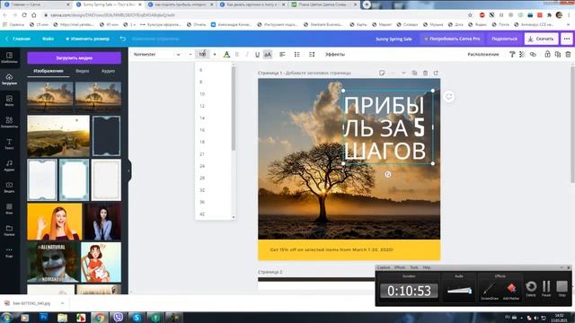
Task: Click the Undo arrow in Canva's header
Action: pyautogui.click(x=123, y=39)
